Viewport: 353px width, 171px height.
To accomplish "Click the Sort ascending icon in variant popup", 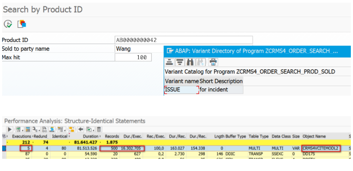I will 169,62.
